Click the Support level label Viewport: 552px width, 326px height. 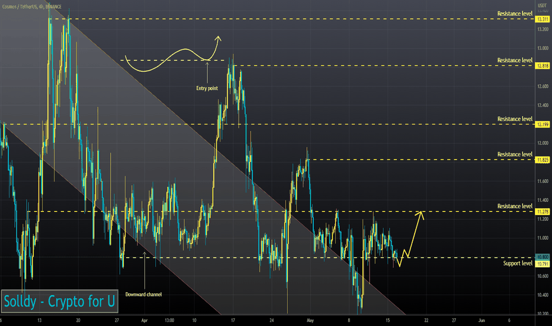coord(518,263)
